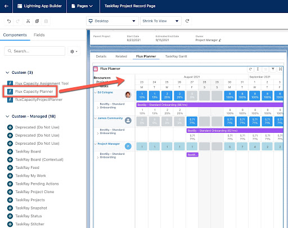This screenshot has height=228, width=288.
Task: Select TaskRay Board (Contextual) component
Action: click(x=39, y=159)
